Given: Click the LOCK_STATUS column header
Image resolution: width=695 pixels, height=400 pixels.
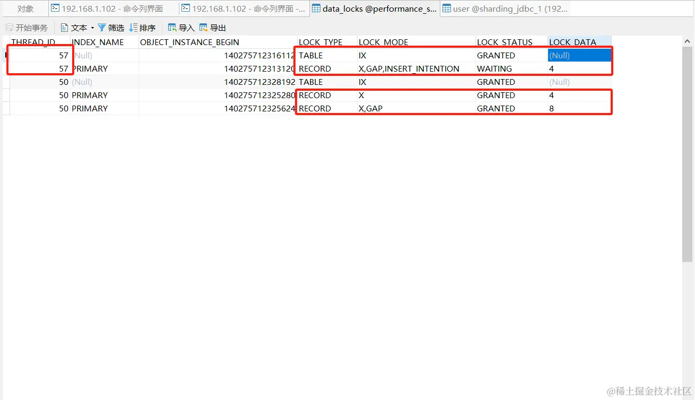Looking at the screenshot, I should [x=511, y=42].
